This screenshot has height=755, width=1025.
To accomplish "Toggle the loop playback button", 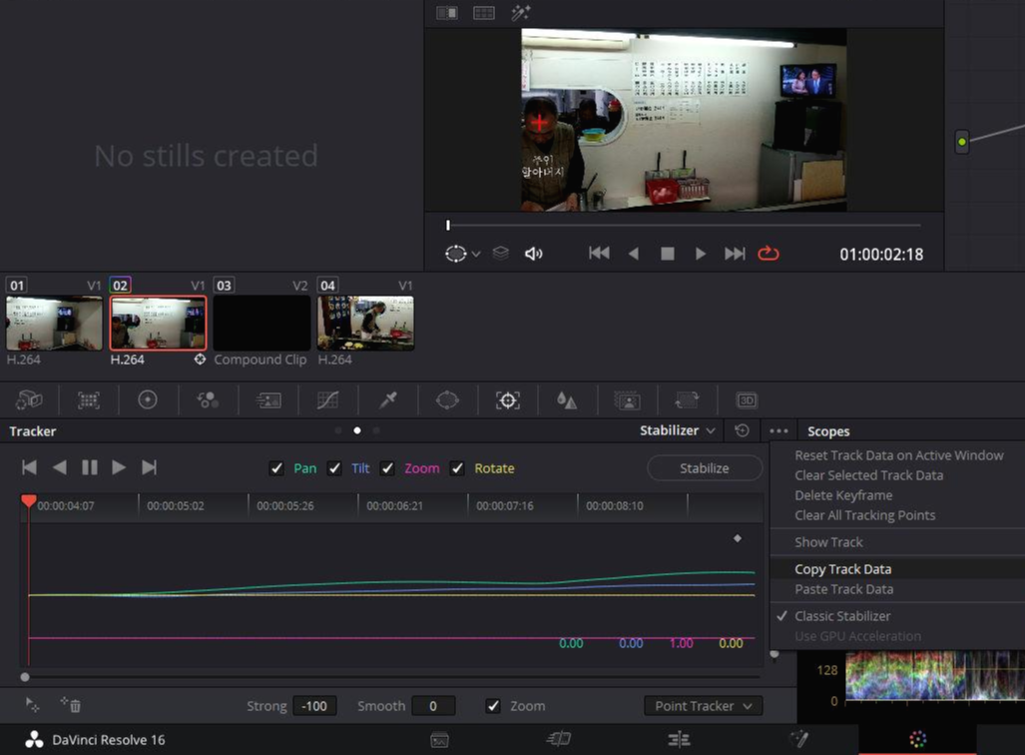I will click(x=769, y=254).
